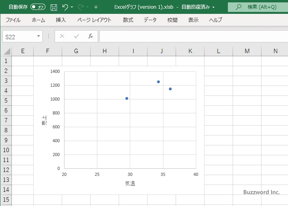Click the 検索 (Alt+Q) search box
Image resolution: width=288 pixels, height=206 pixels.
click(258, 7)
